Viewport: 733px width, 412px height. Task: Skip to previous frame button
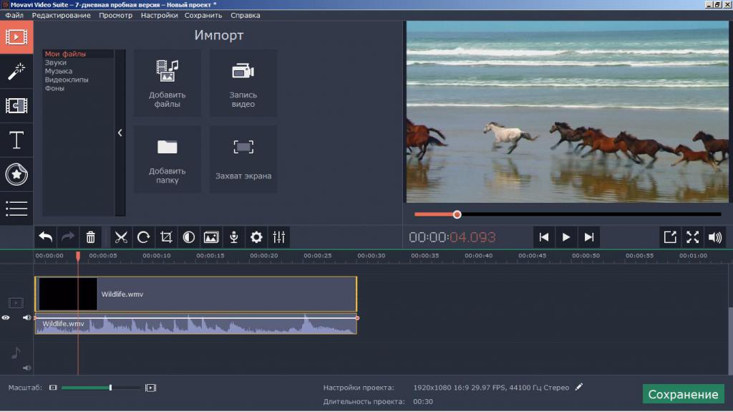click(x=544, y=237)
